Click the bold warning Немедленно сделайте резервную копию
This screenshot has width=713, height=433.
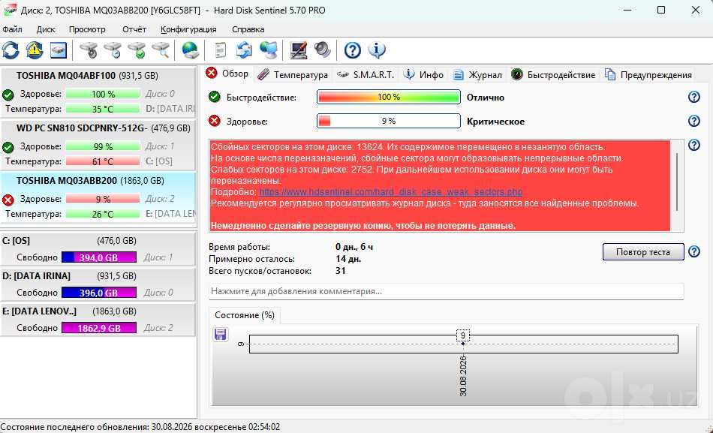(x=363, y=226)
